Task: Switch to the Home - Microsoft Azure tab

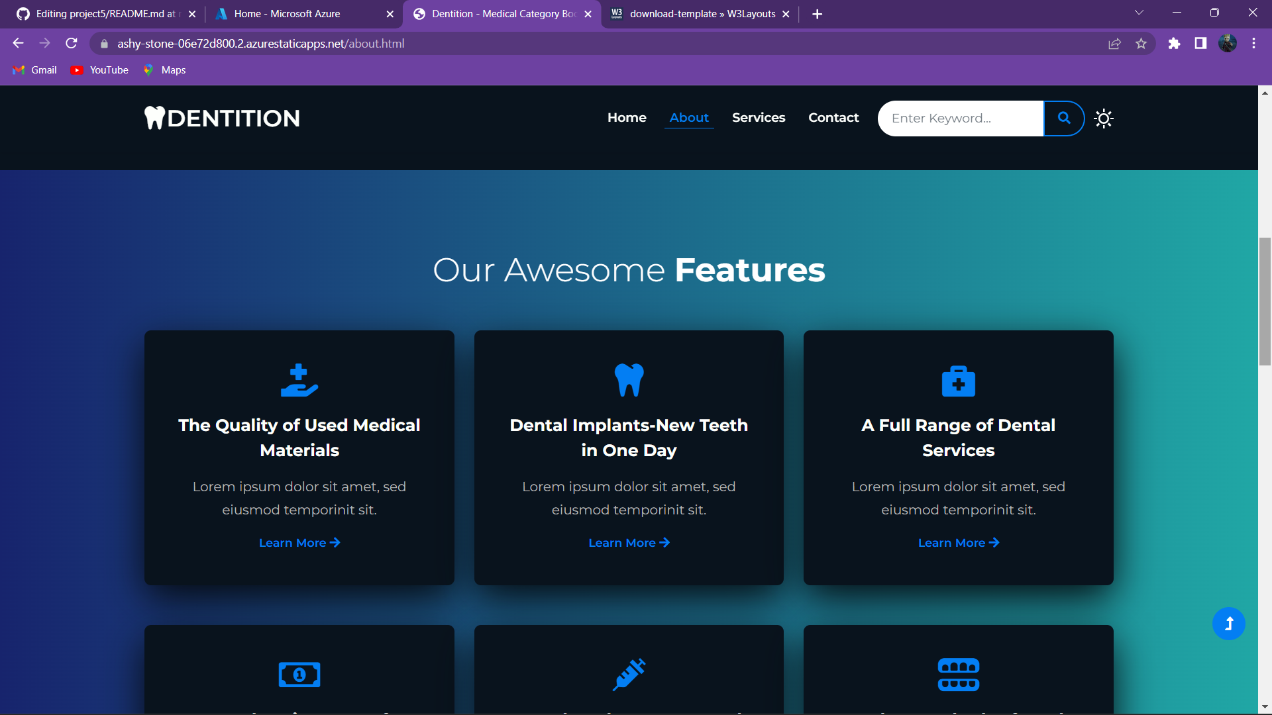Action: [x=287, y=14]
